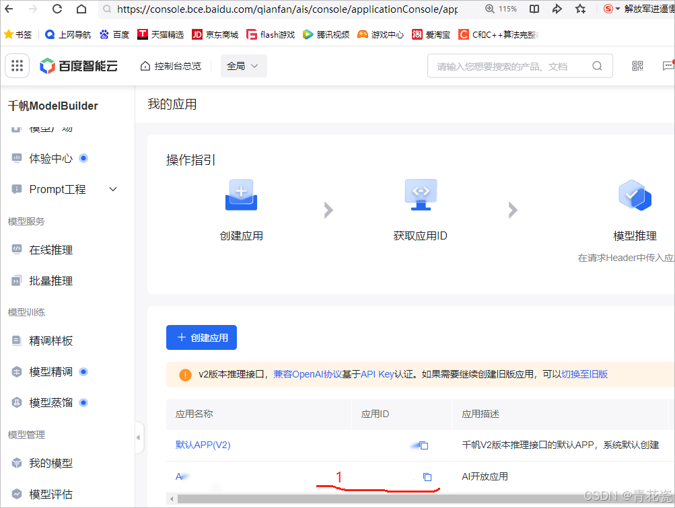This screenshot has height=508, width=675.
Task: Open the 全局 region dropdown
Action: coord(244,66)
